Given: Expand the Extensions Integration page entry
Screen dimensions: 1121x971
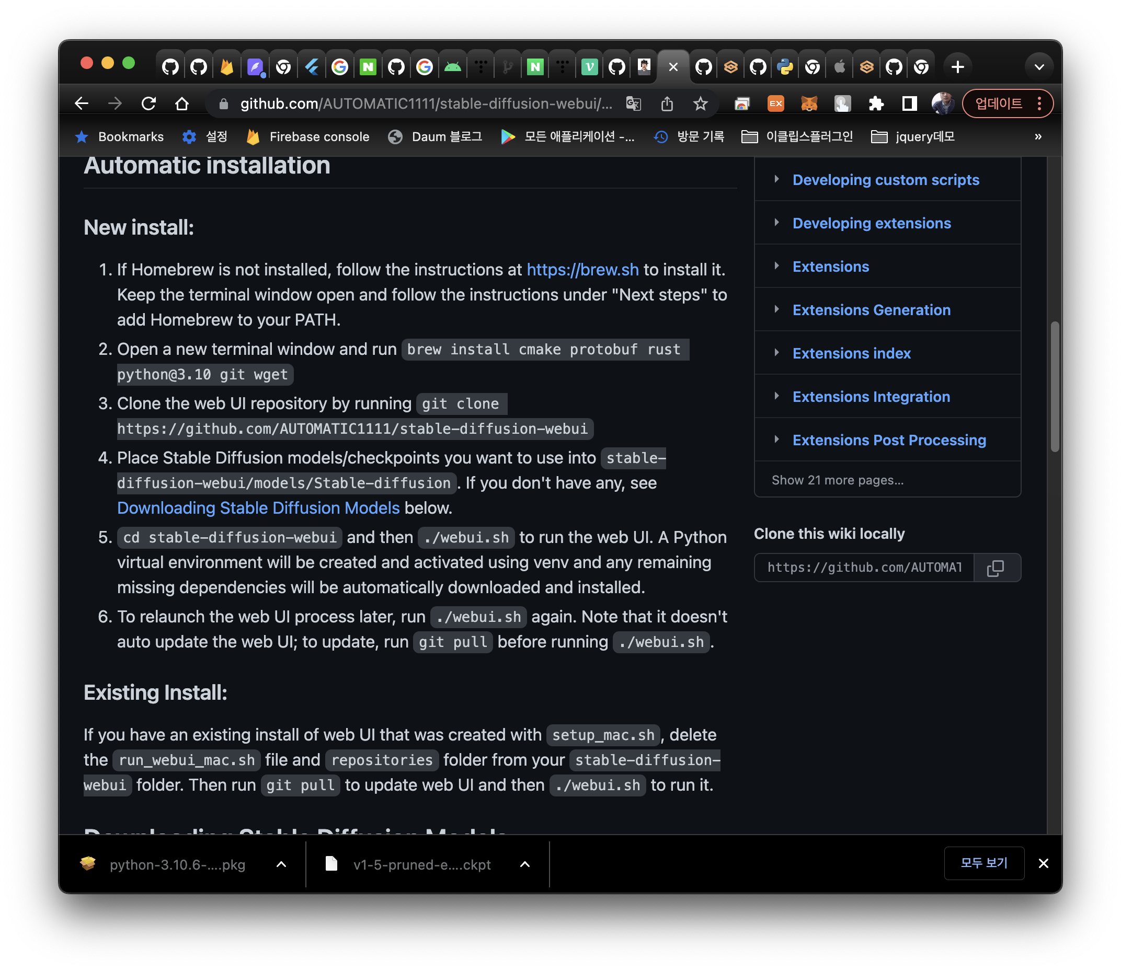Looking at the screenshot, I should click(776, 396).
